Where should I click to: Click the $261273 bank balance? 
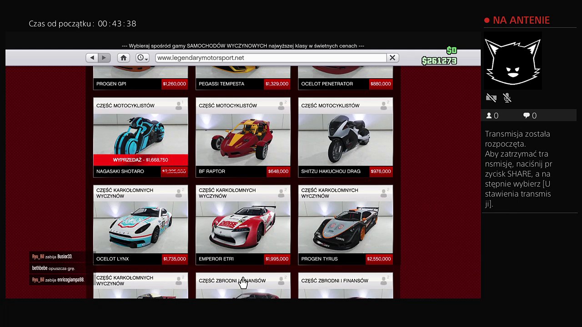click(x=439, y=61)
